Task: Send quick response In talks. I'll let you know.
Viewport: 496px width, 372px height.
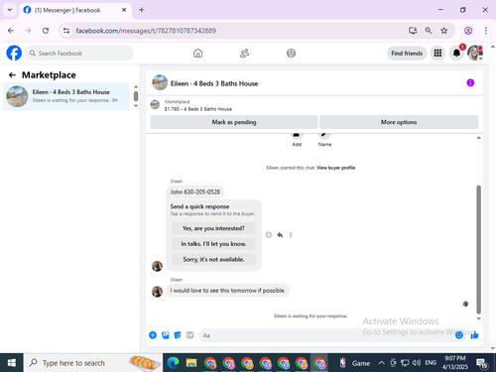Action: pos(213,244)
